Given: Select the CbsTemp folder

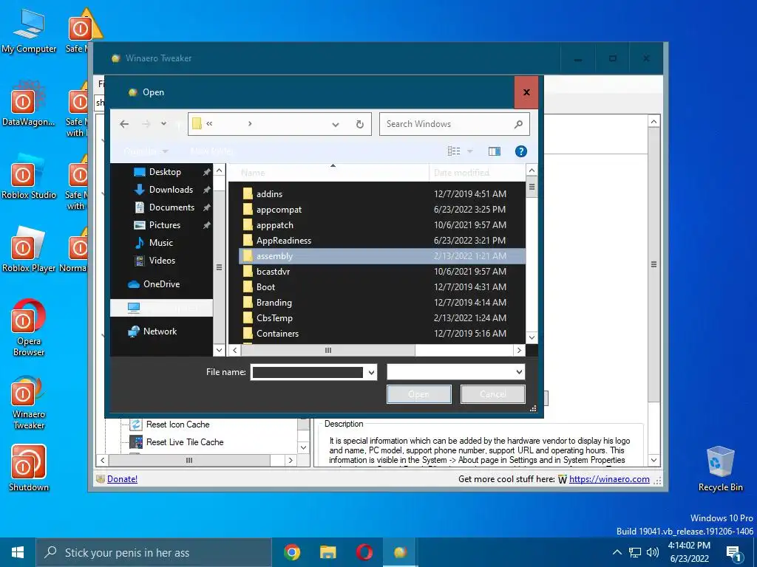Looking at the screenshot, I should 275,317.
